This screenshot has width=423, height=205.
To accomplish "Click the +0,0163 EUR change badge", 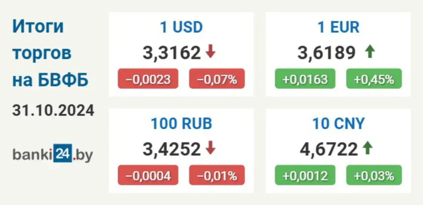I will tap(305, 79).
